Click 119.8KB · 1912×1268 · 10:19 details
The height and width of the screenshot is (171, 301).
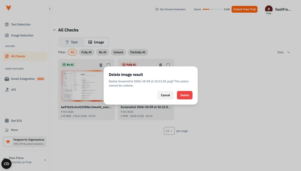point(78,116)
